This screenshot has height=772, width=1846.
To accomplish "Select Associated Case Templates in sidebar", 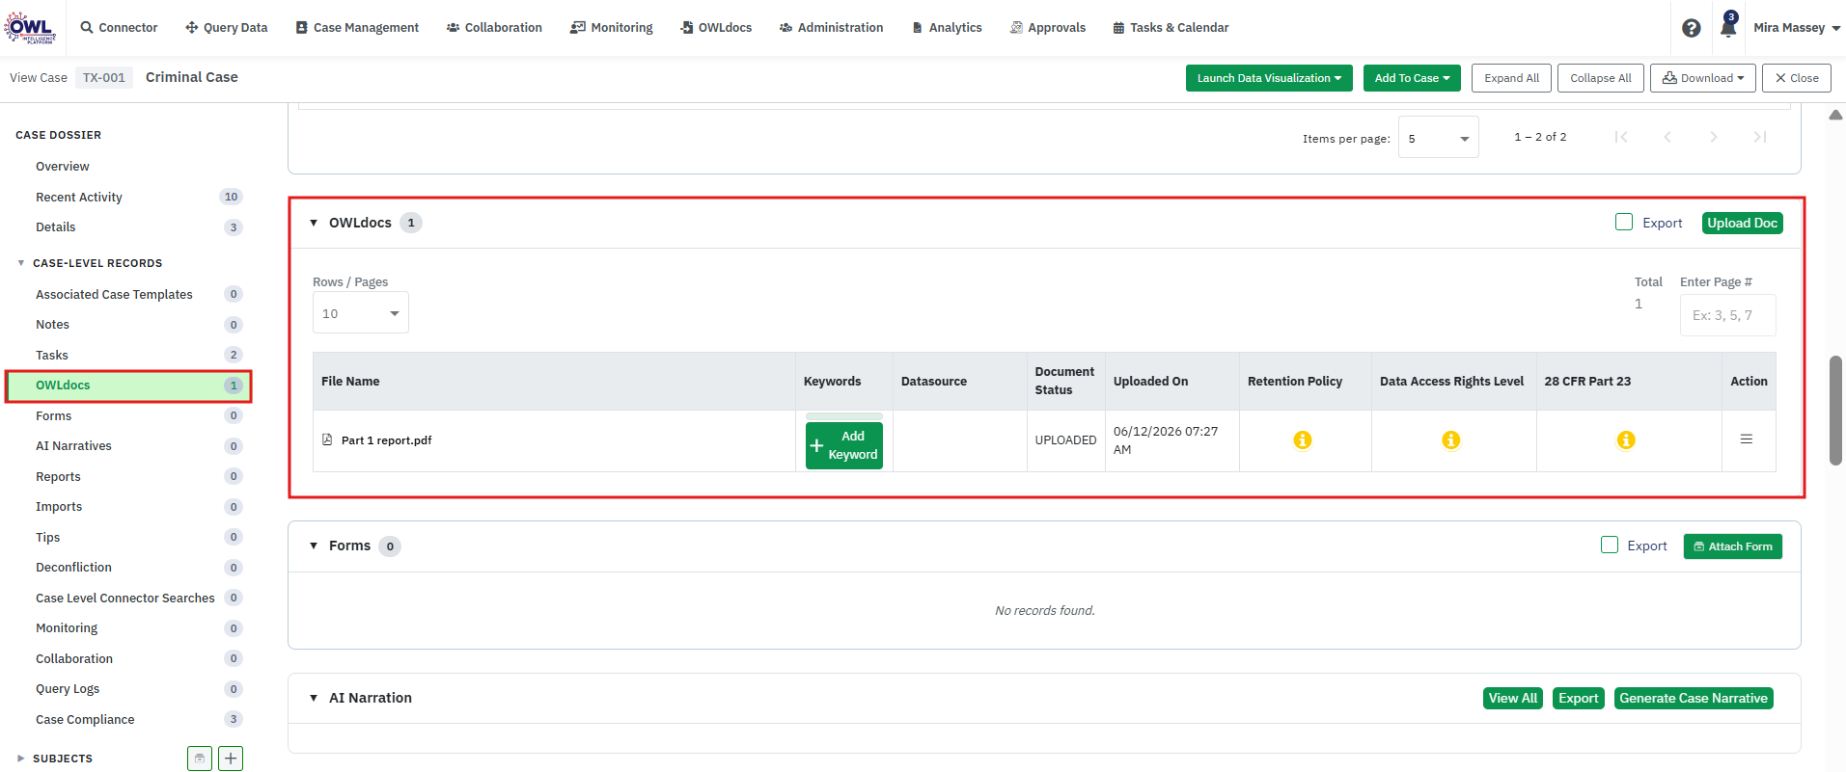I will point(114,295).
